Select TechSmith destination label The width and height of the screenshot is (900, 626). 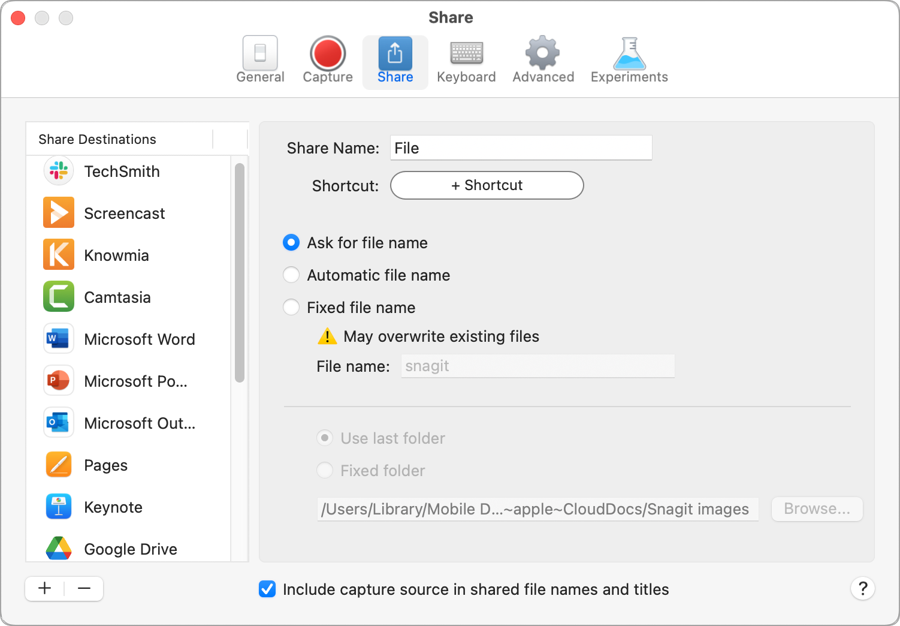click(x=122, y=171)
